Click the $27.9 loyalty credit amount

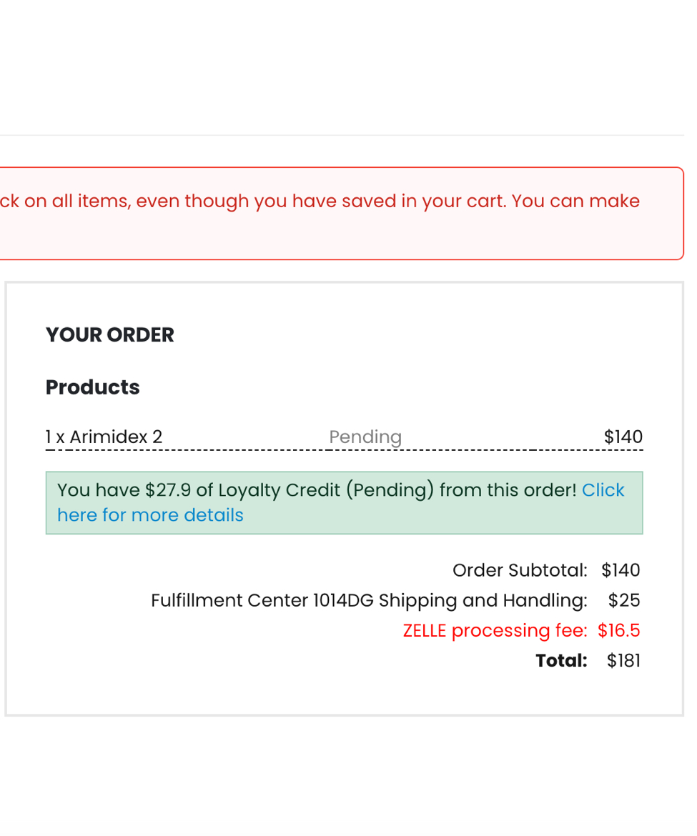pyautogui.click(x=168, y=490)
